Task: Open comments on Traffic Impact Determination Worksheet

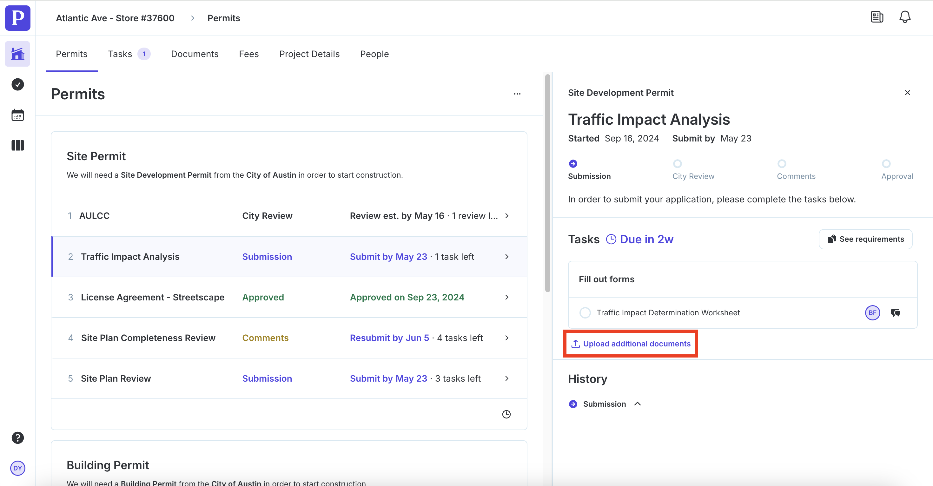Action: 895,312
